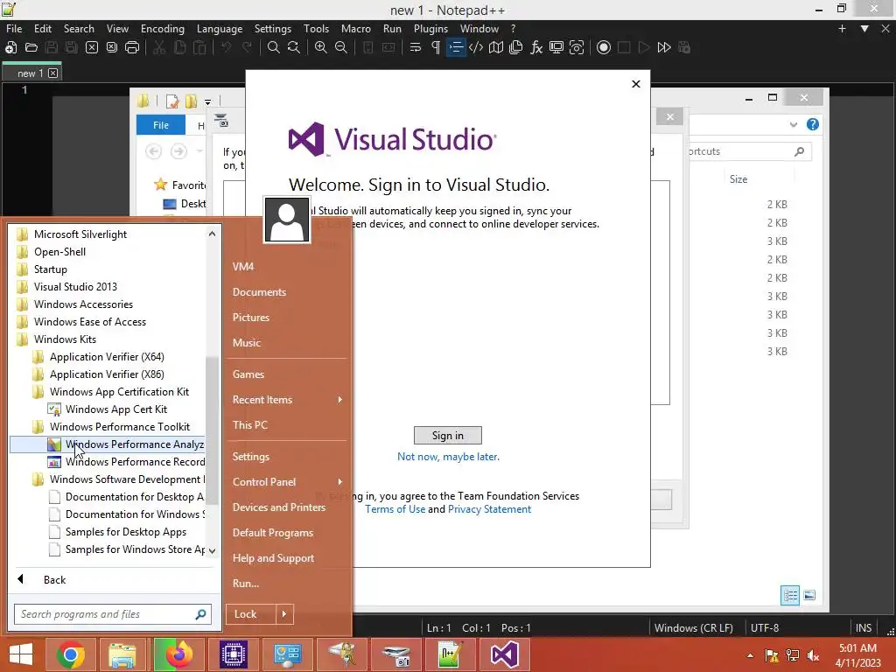This screenshot has width=896, height=672.
Task: Toggle Word Wrap in Notepad++ toolbar
Action: coord(416,47)
